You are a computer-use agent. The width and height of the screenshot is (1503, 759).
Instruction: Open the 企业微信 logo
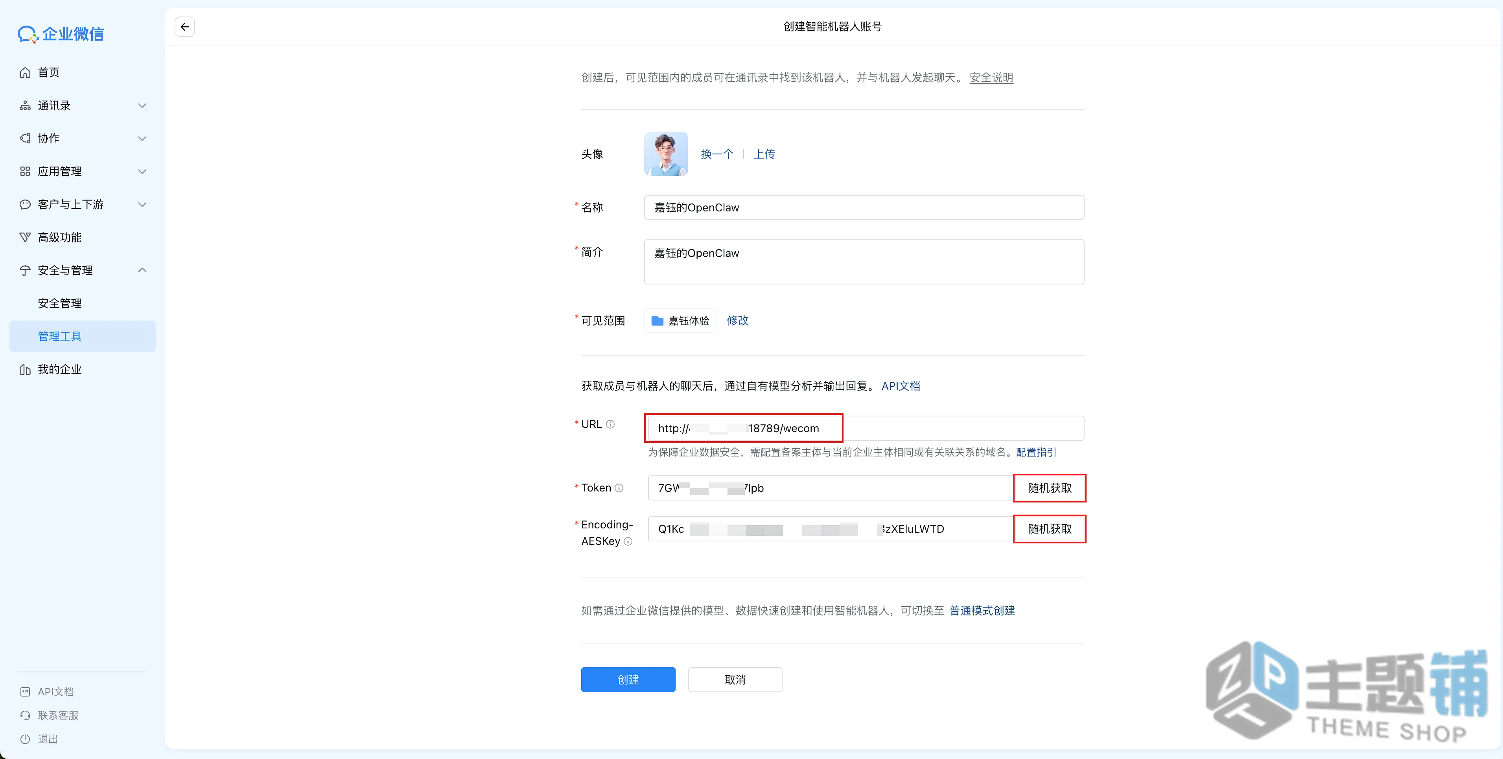tap(61, 34)
